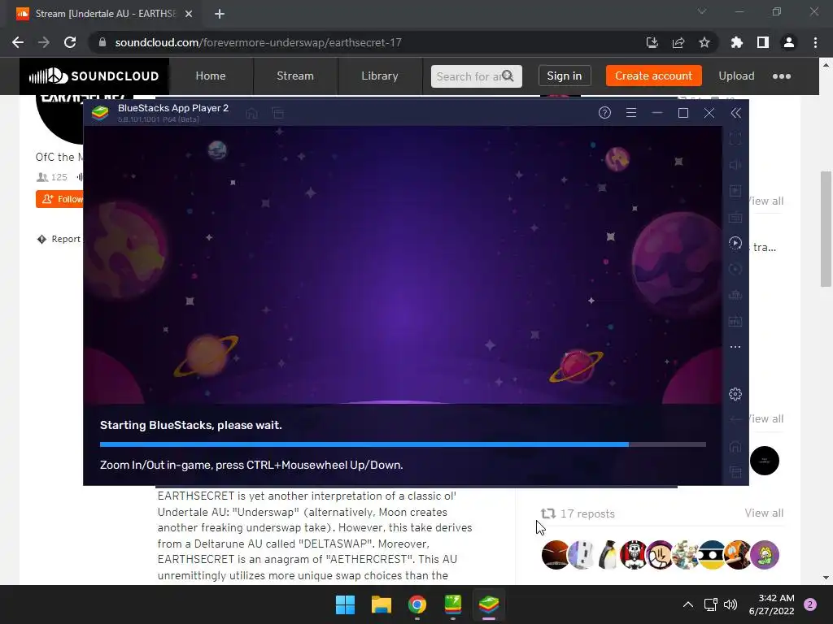Open Chrome tab search chevron
The image size is (833, 624).
click(702, 11)
